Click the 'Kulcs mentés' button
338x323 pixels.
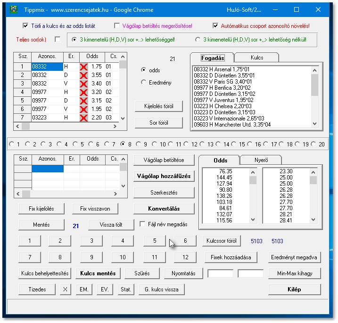click(x=98, y=273)
